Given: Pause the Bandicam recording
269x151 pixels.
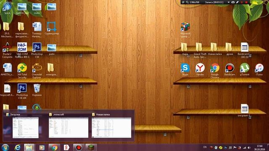Looking at the screenshot, I should 242,2.
